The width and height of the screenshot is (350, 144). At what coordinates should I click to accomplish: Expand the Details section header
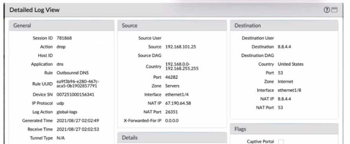pyautogui.click(x=172, y=138)
